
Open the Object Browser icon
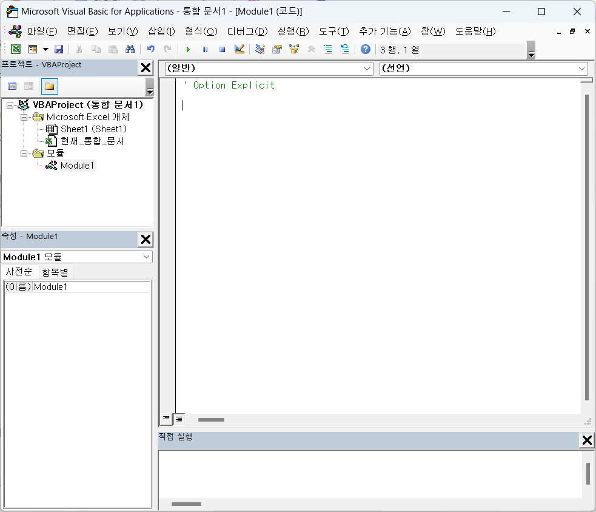(294, 49)
